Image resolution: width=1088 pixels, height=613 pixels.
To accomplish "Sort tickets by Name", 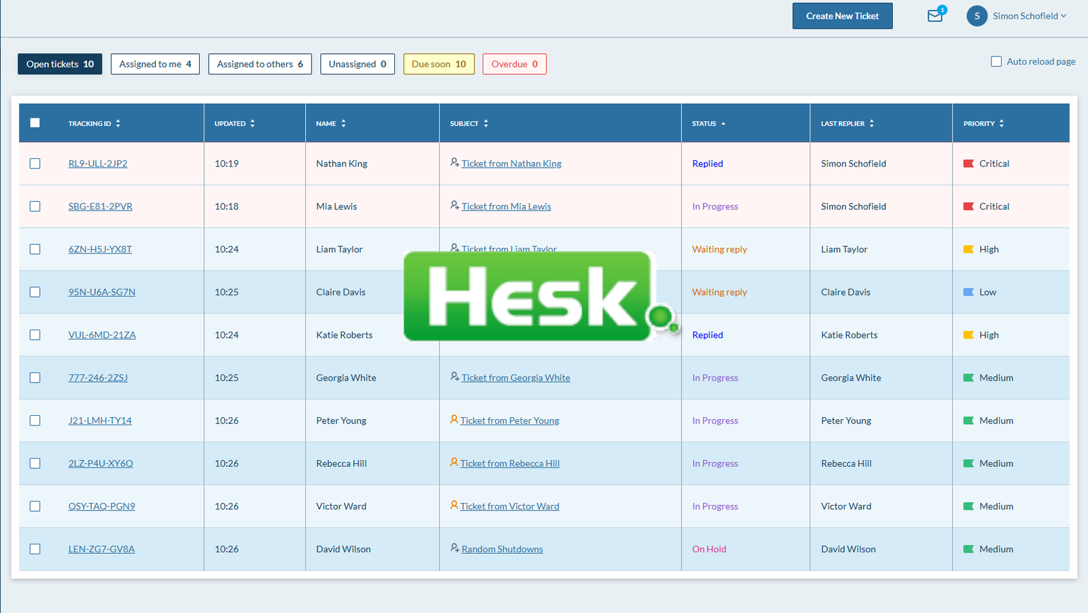I will click(343, 123).
